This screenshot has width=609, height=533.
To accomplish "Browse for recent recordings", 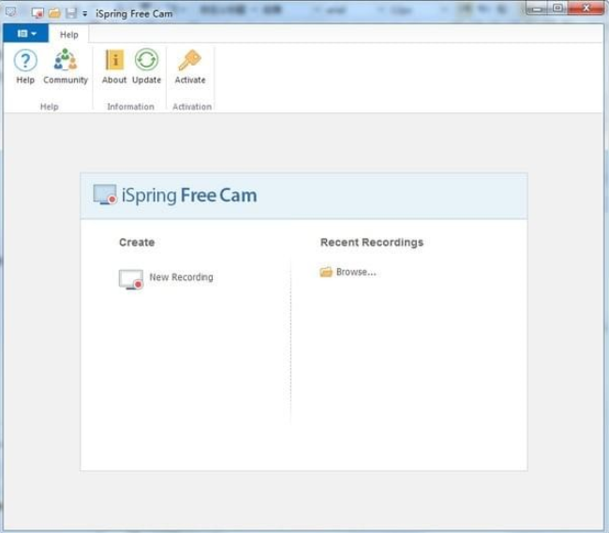I will coord(348,272).
